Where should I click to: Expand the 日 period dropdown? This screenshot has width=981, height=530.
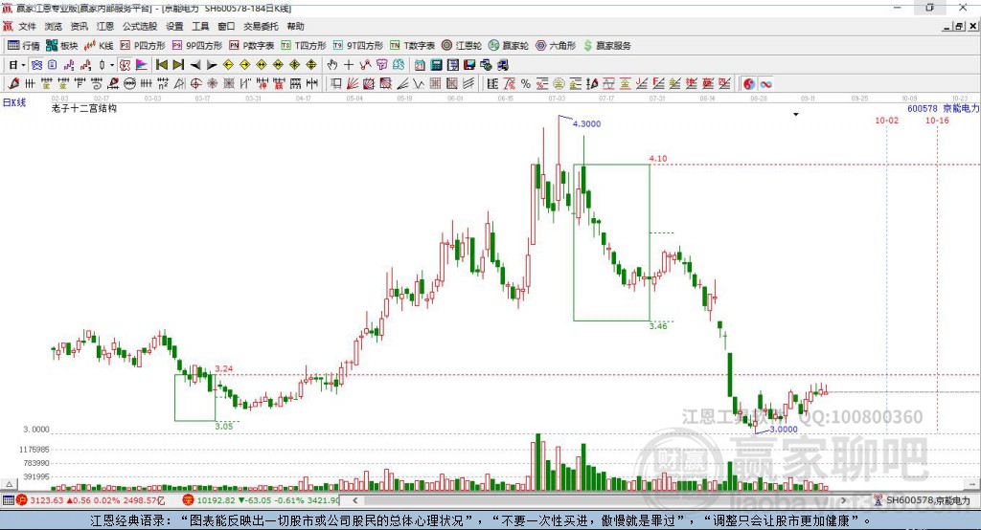[23, 65]
